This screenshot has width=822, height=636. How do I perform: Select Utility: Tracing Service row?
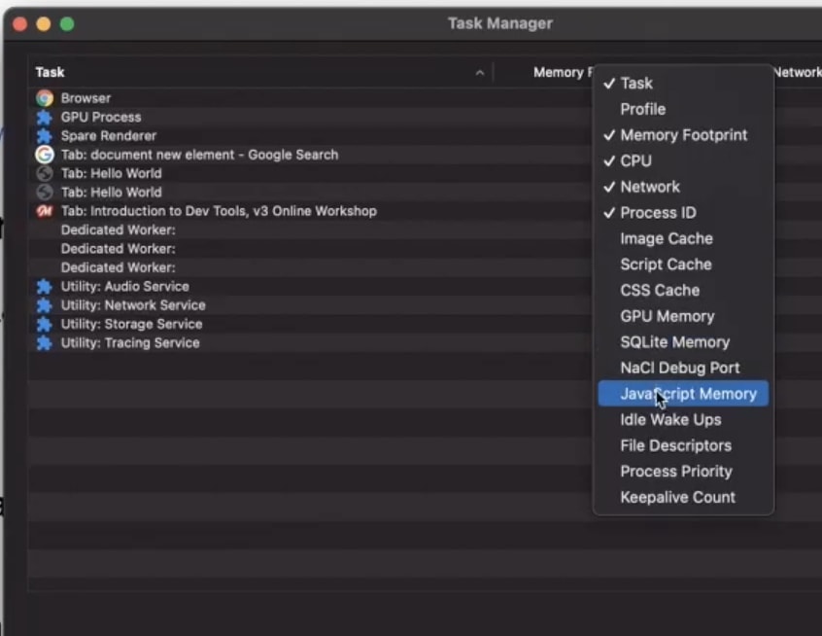tap(310, 343)
